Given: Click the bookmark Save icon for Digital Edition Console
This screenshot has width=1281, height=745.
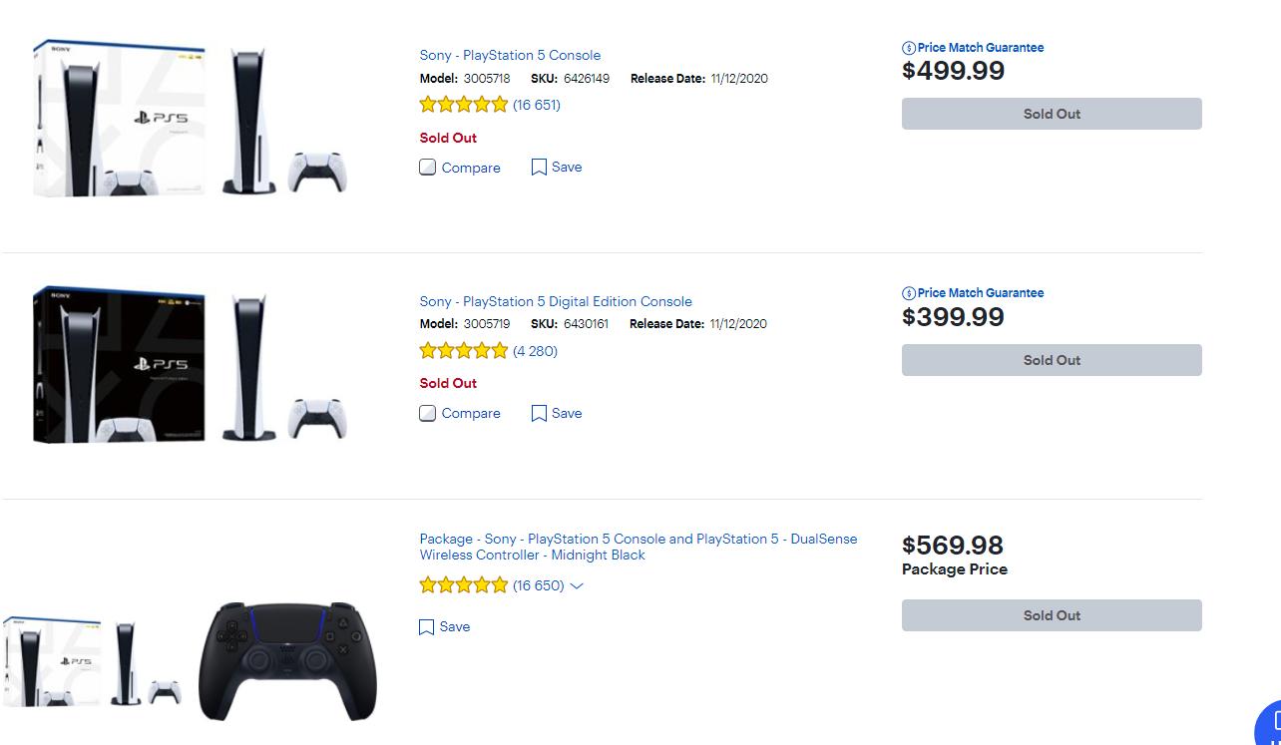Looking at the screenshot, I should pyautogui.click(x=539, y=414).
